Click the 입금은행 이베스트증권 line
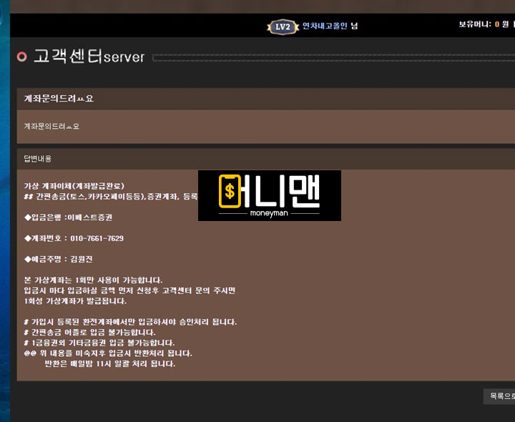The width and height of the screenshot is (515, 422). 69,217
